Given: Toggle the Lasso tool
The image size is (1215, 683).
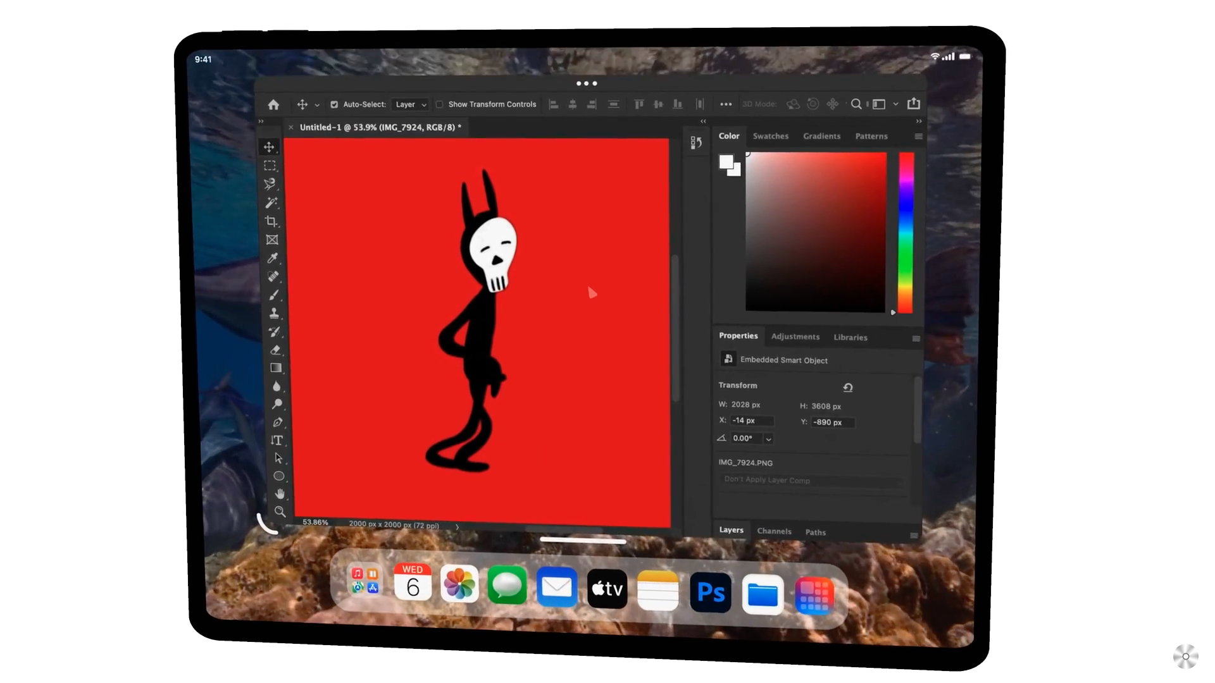Looking at the screenshot, I should [270, 183].
